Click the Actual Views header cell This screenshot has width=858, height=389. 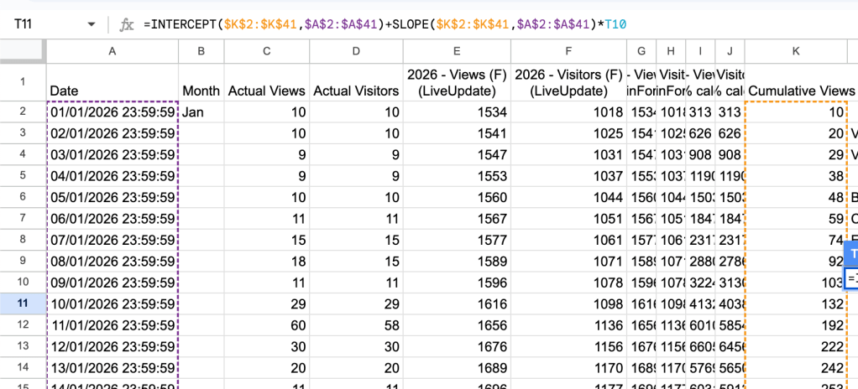(x=265, y=90)
